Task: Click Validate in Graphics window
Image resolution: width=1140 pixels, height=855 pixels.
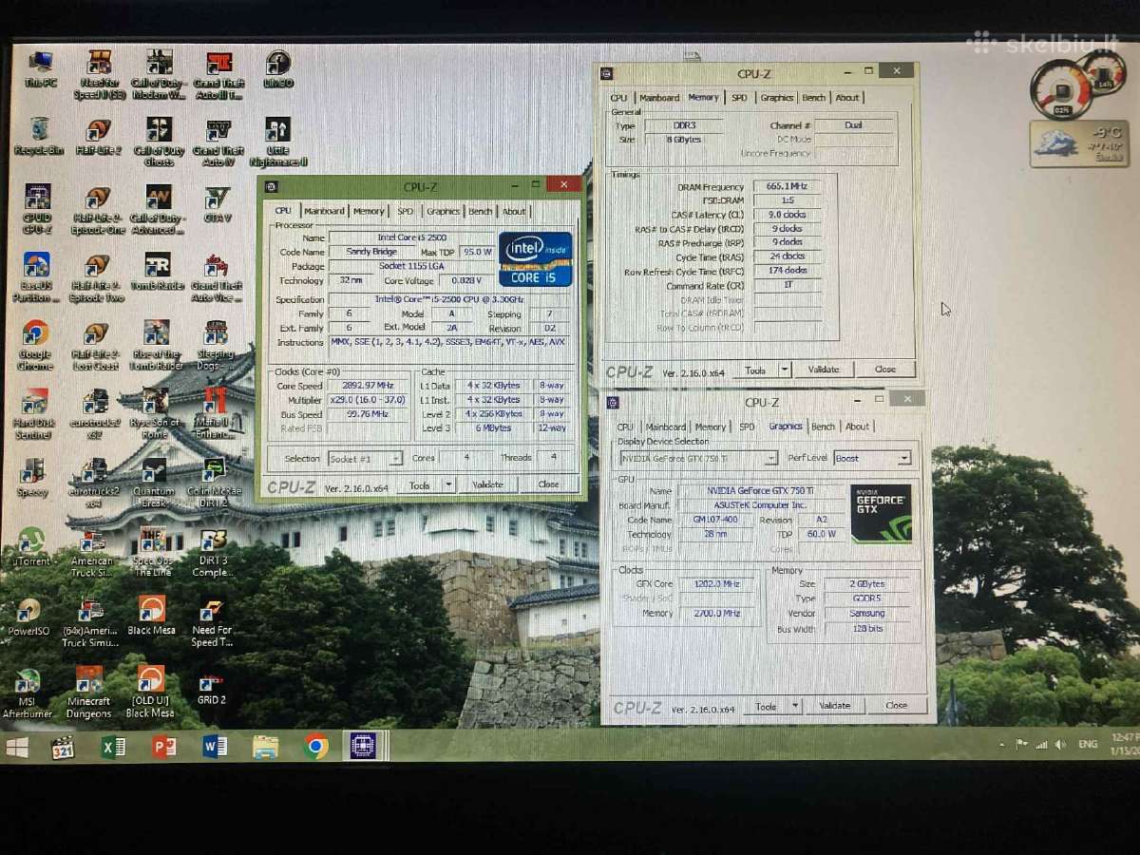Action: 835,706
